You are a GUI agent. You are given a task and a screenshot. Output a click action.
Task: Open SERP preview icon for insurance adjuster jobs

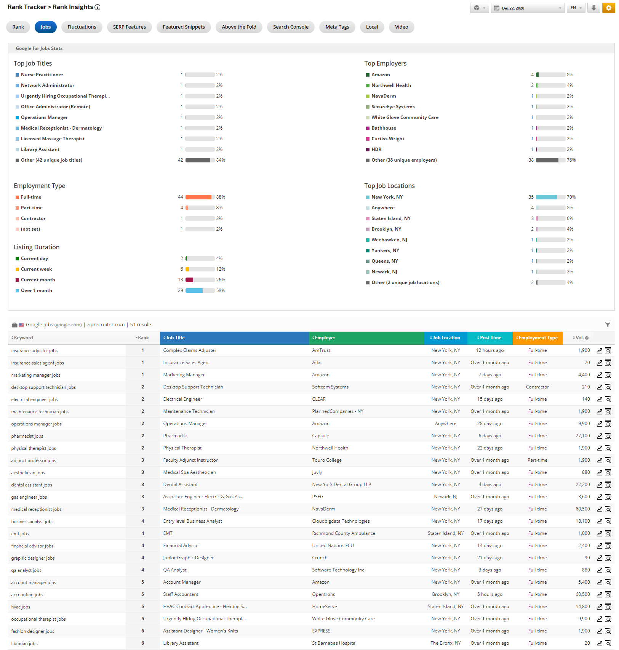(608, 351)
